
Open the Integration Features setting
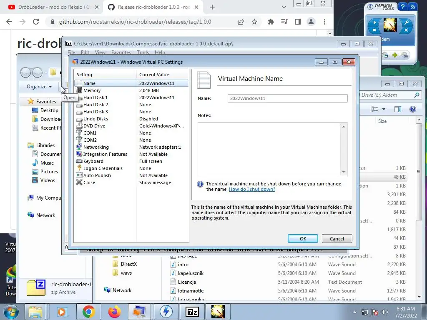click(131, 154)
